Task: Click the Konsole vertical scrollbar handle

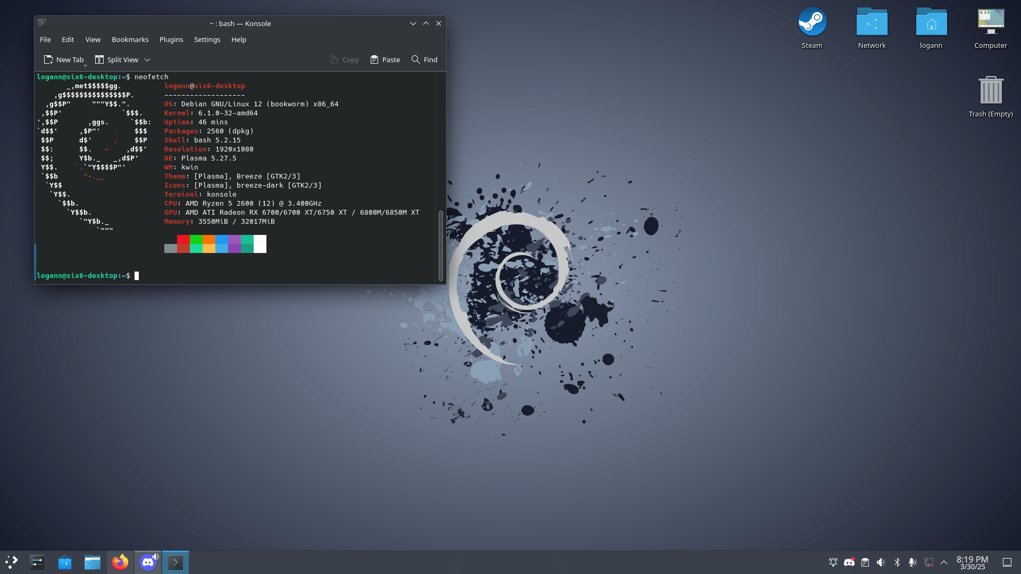Action: [440, 246]
